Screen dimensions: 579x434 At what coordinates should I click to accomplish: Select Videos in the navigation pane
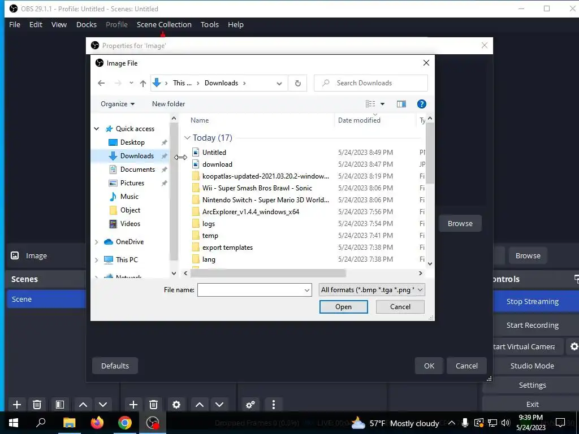130,224
